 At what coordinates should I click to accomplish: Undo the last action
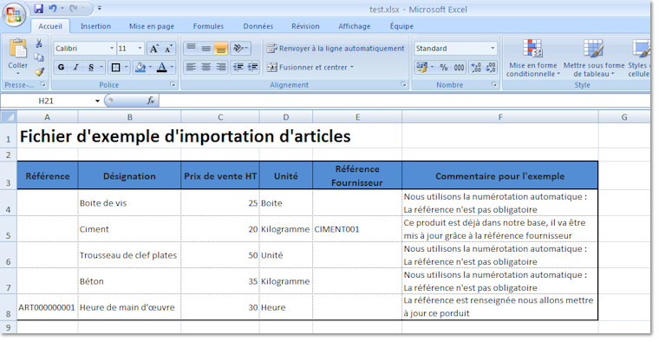[53, 9]
